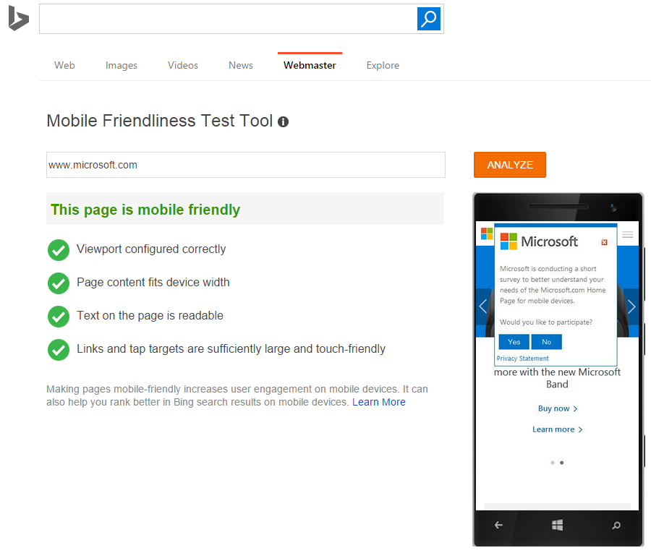Click the URL field containing www.microsoft.com
Image resolution: width=651 pixels, height=553 pixels.
(245, 165)
